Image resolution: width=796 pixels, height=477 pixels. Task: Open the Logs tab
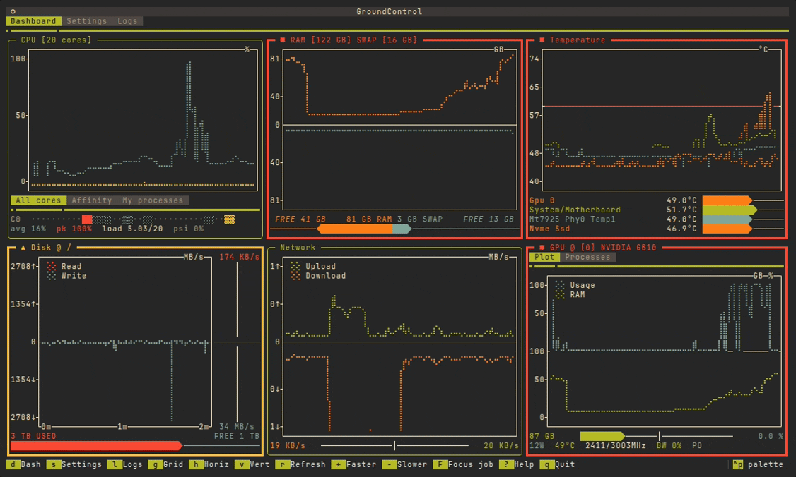click(x=127, y=21)
